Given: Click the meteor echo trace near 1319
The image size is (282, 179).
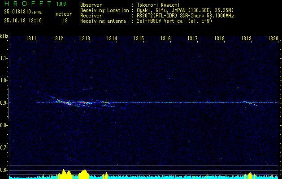Looking at the screenshot, I should pos(250,103).
